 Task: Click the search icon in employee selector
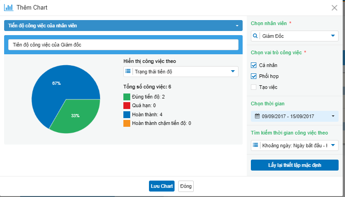coord(255,36)
